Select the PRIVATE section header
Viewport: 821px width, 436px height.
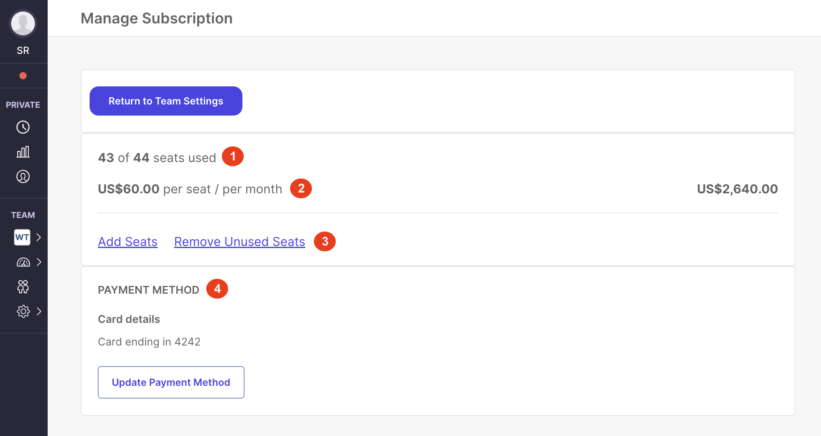click(23, 105)
